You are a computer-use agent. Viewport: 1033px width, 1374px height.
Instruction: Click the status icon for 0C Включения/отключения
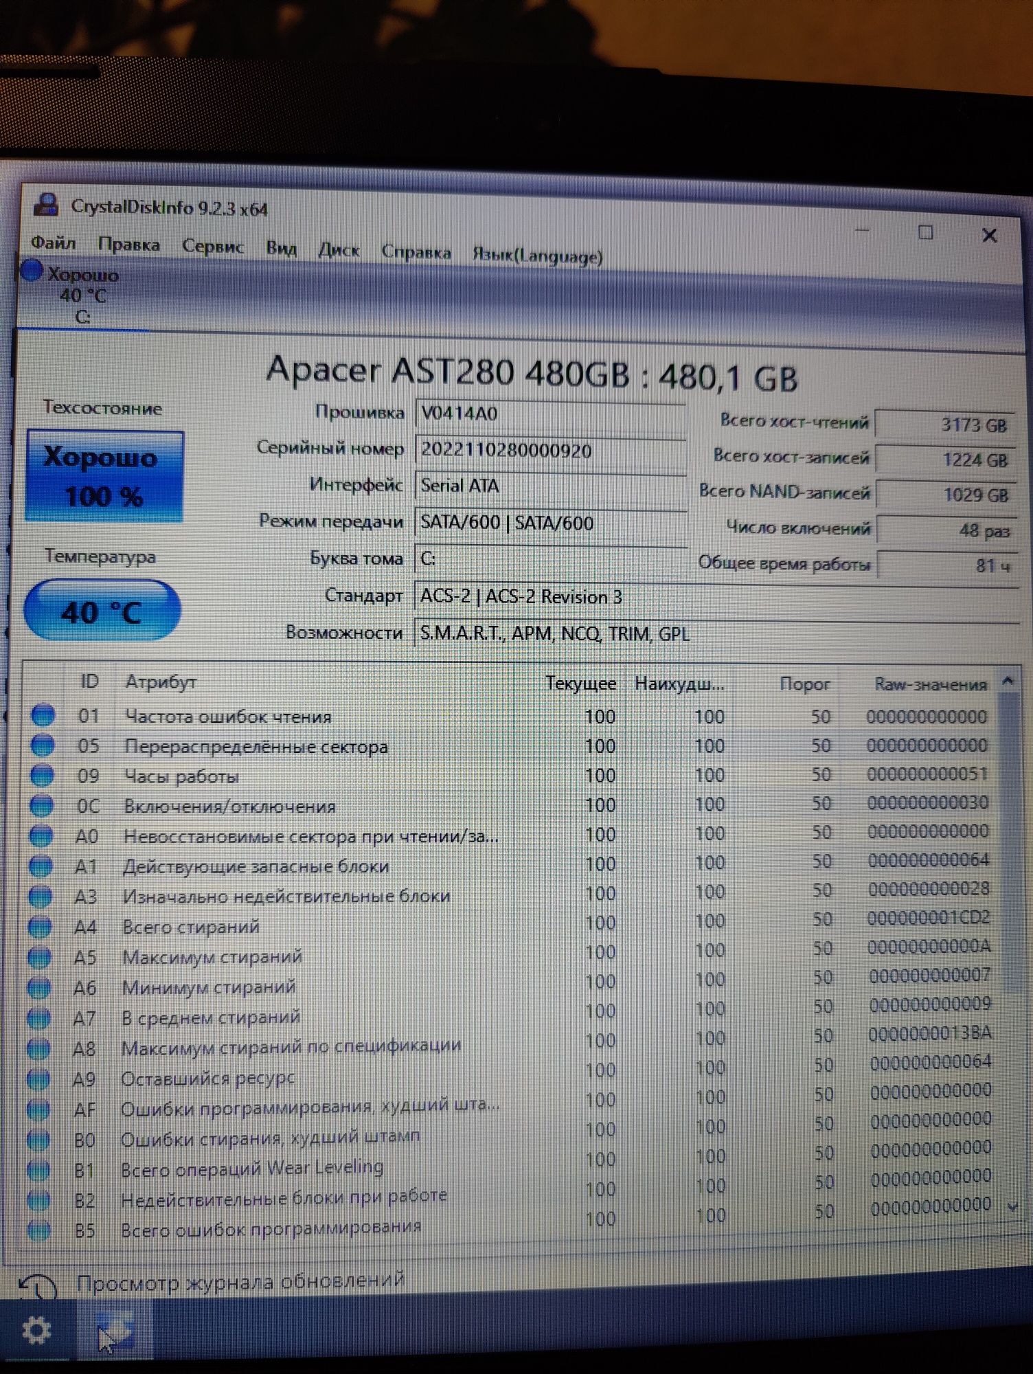pyautogui.click(x=42, y=804)
